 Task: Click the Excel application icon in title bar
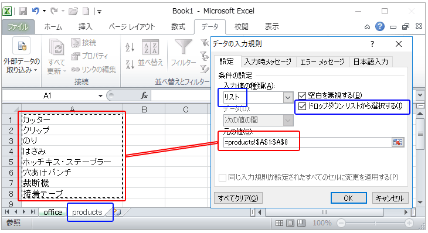tap(7, 11)
